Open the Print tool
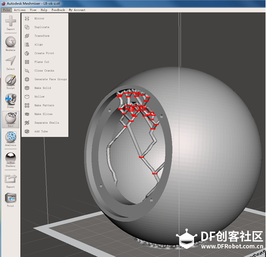Screen dimensions: 266x257 (x=11, y=200)
